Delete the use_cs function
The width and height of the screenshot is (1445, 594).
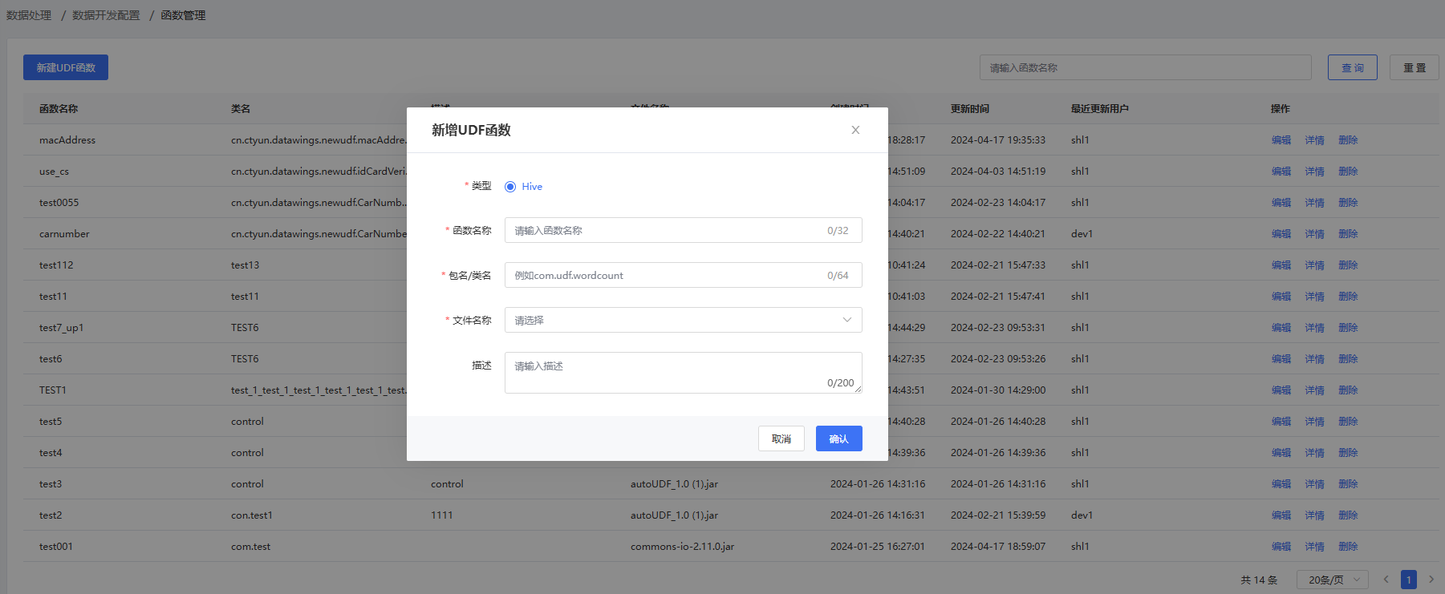pyautogui.click(x=1348, y=172)
